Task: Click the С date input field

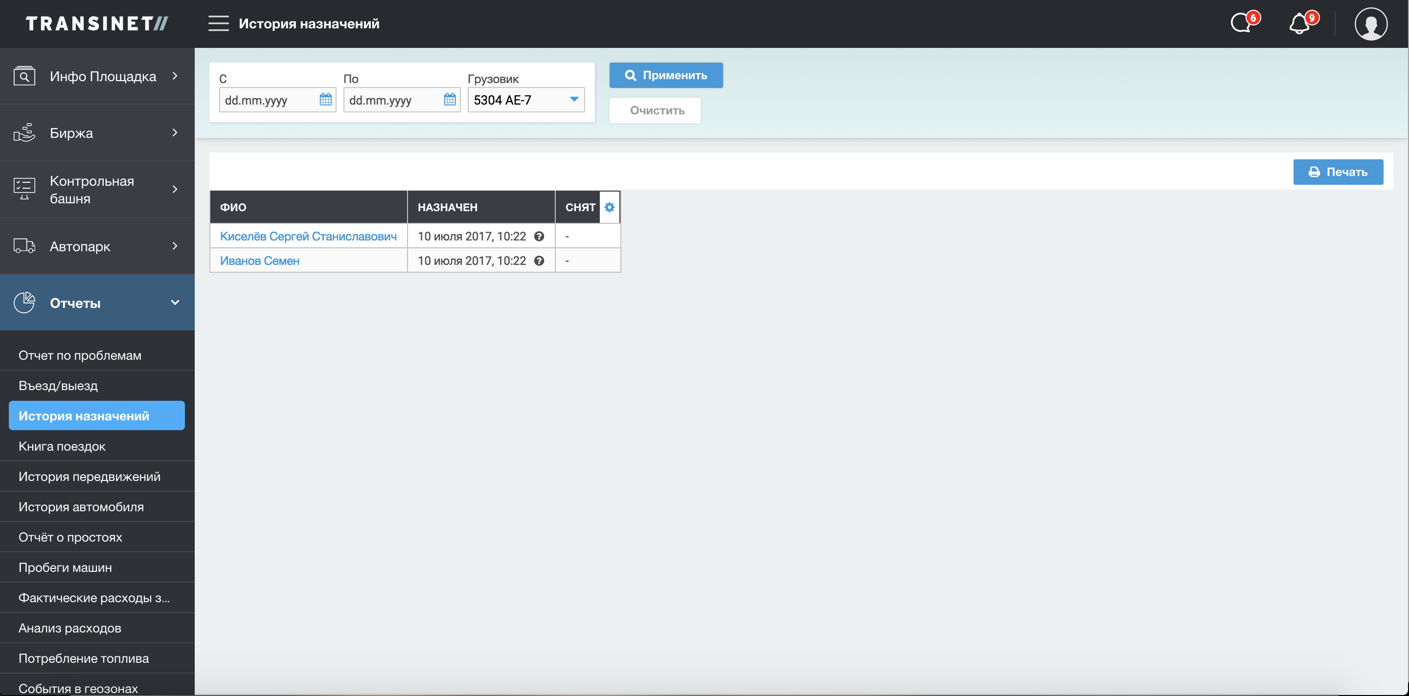Action: [x=269, y=100]
